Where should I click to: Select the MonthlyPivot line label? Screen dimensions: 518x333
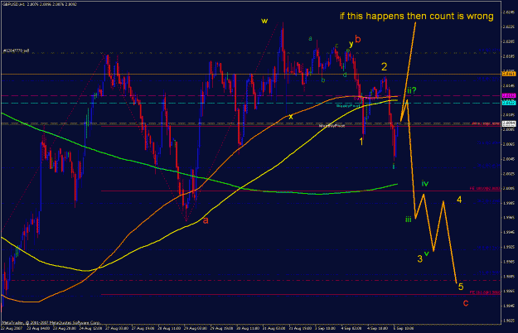[x=332, y=126]
